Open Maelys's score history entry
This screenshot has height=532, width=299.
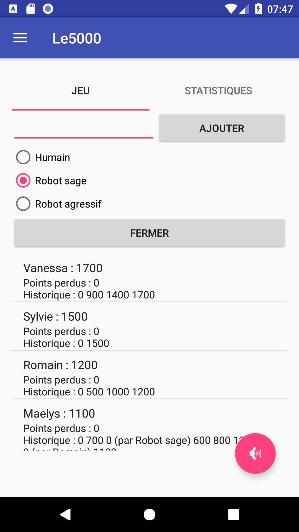(149, 424)
